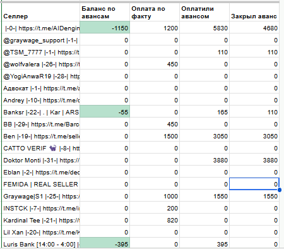
Task: Select the @graywage_support seller cell
Action: coord(41,39)
